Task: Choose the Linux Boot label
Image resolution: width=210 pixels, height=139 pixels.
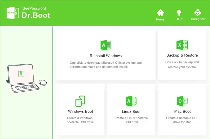Action: [x=131, y=112]
